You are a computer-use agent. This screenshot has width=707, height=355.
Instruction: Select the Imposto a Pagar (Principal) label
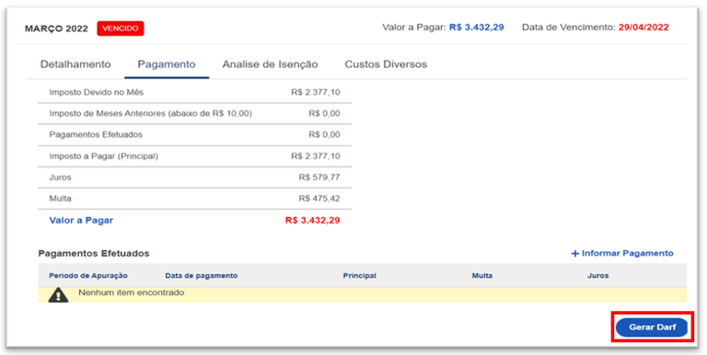point(104,156)
